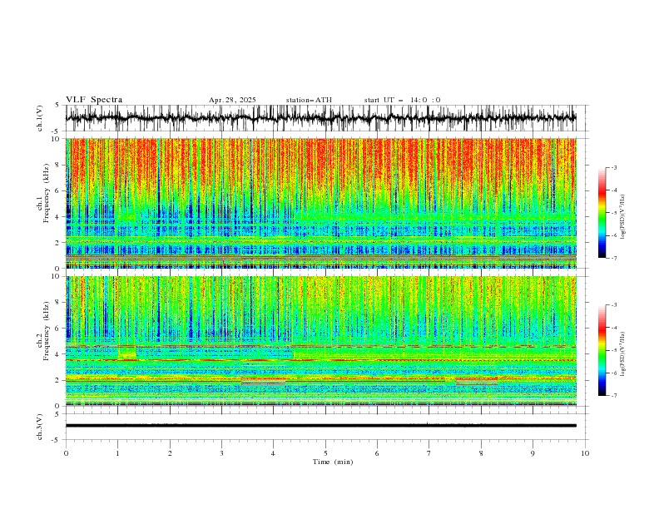This screenshot has height=509, width=659.
Task: Click time axis tick label '5'
Action: (x=325, y=453)
